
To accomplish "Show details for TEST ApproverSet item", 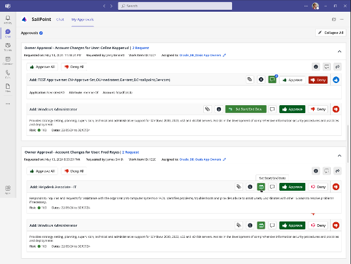I will (x=261, y=80).
